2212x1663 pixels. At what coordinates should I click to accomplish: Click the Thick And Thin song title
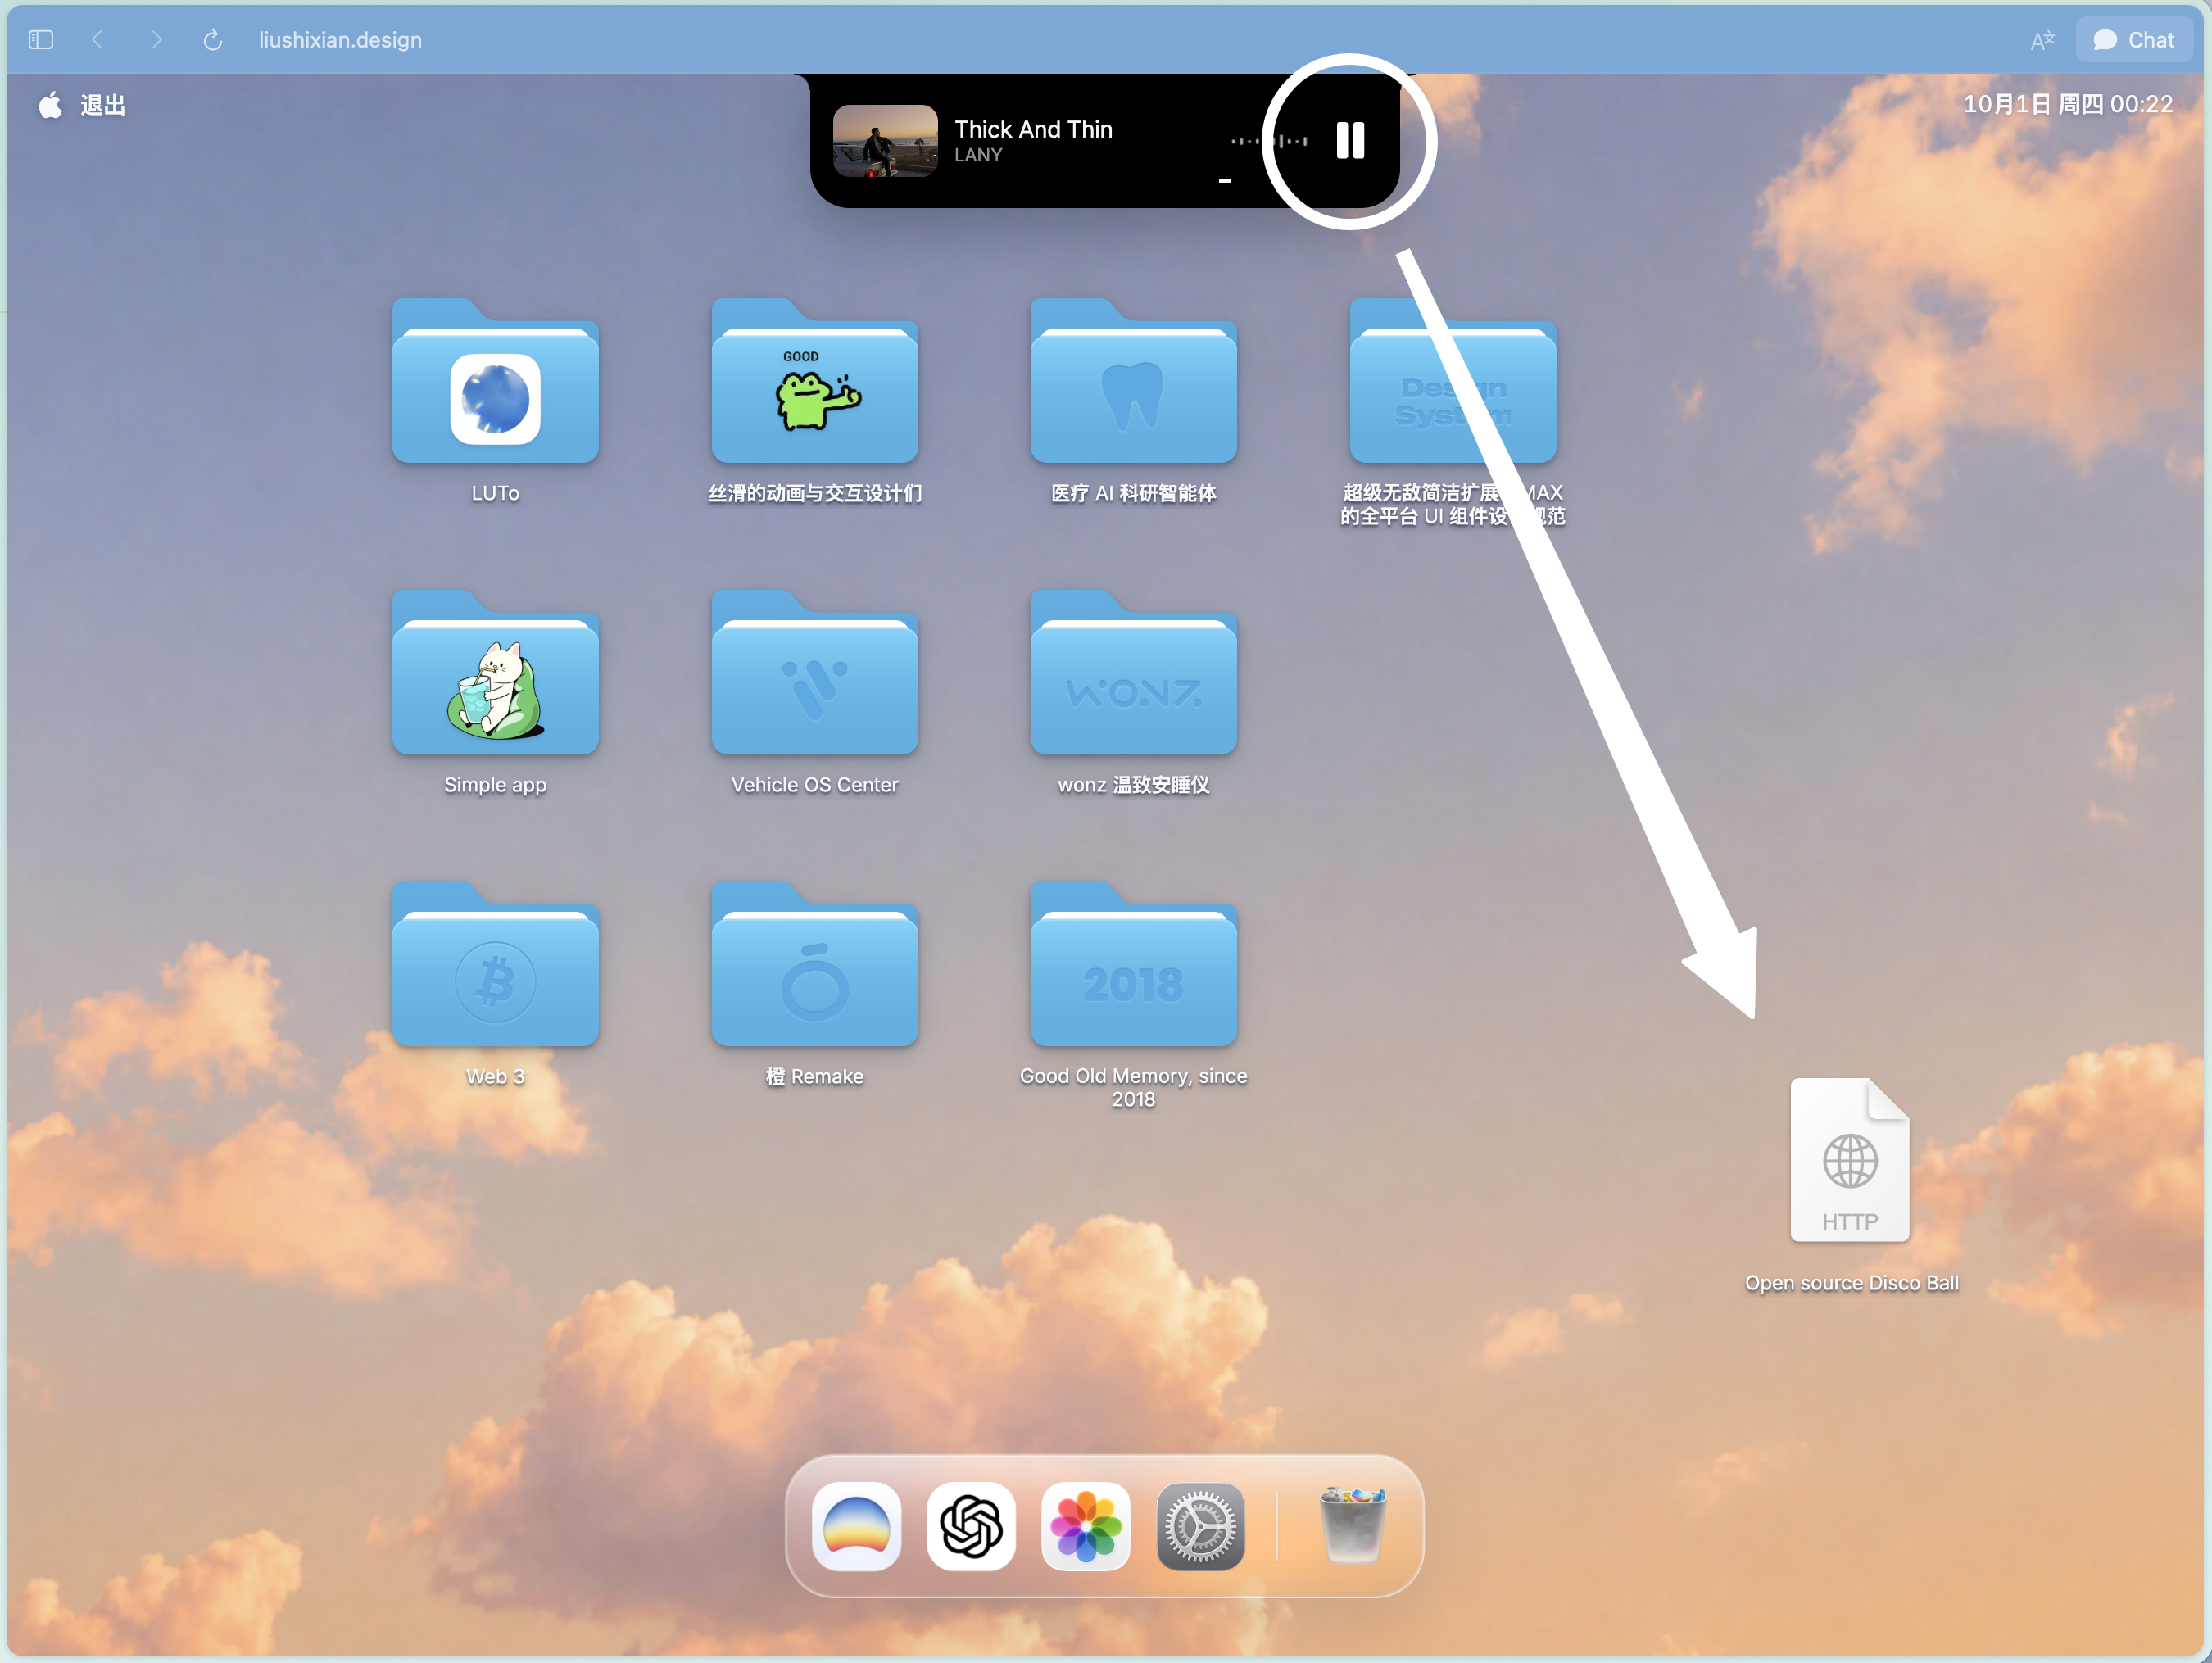point(1033,129)
